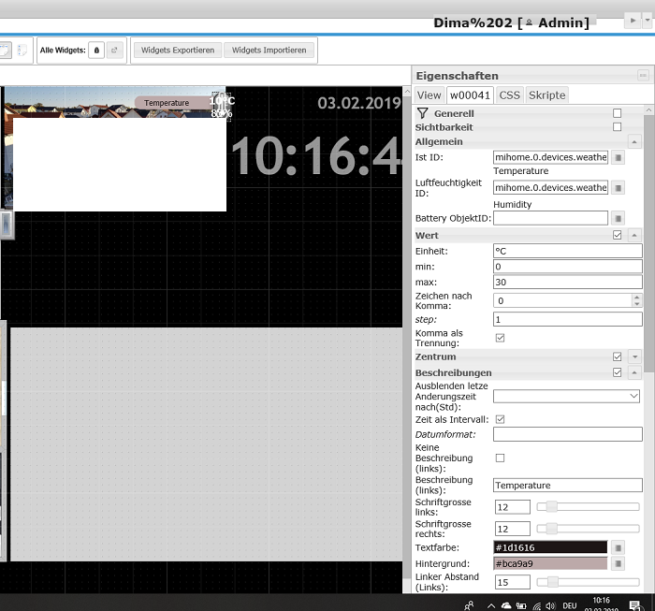655x611 pixels.
Task: Click the Ist ID input field
Action: click(x=550, y=157)
